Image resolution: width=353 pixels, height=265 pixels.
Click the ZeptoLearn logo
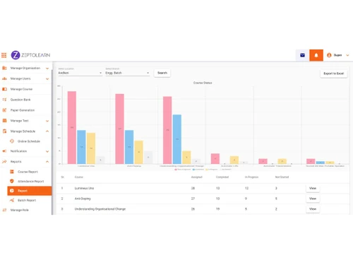tap(30, 55)
